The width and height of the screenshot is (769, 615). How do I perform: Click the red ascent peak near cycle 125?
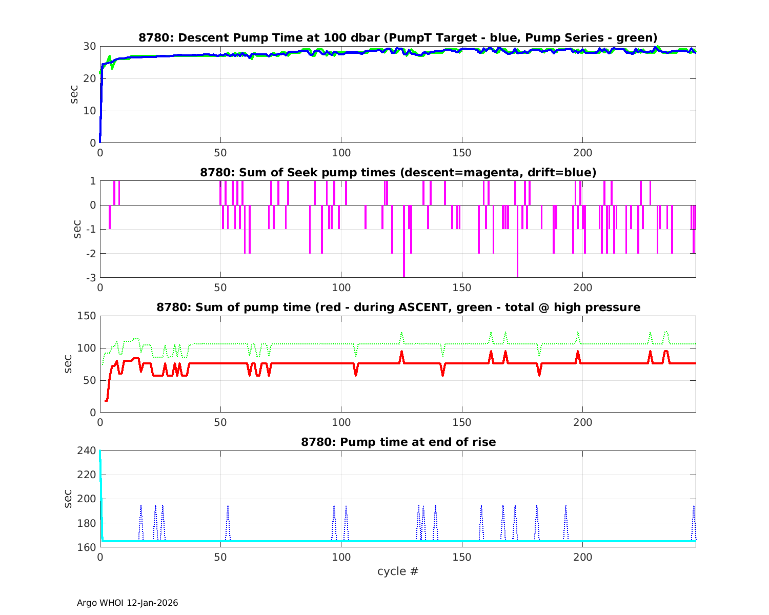401,354
